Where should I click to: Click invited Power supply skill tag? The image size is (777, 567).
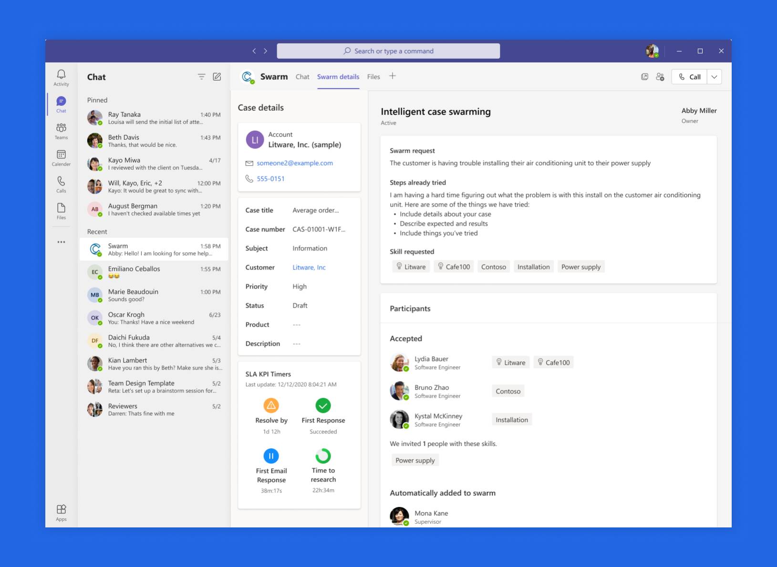coord(415,460)
